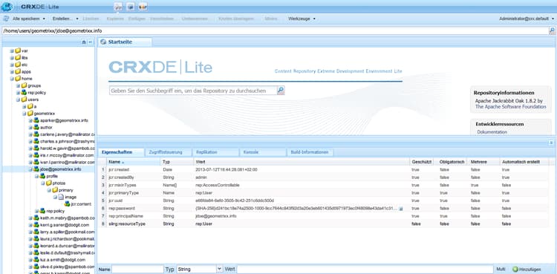Click the rep:password value expand icon
This screenshot has width=557, height=274.
point(401,209)
